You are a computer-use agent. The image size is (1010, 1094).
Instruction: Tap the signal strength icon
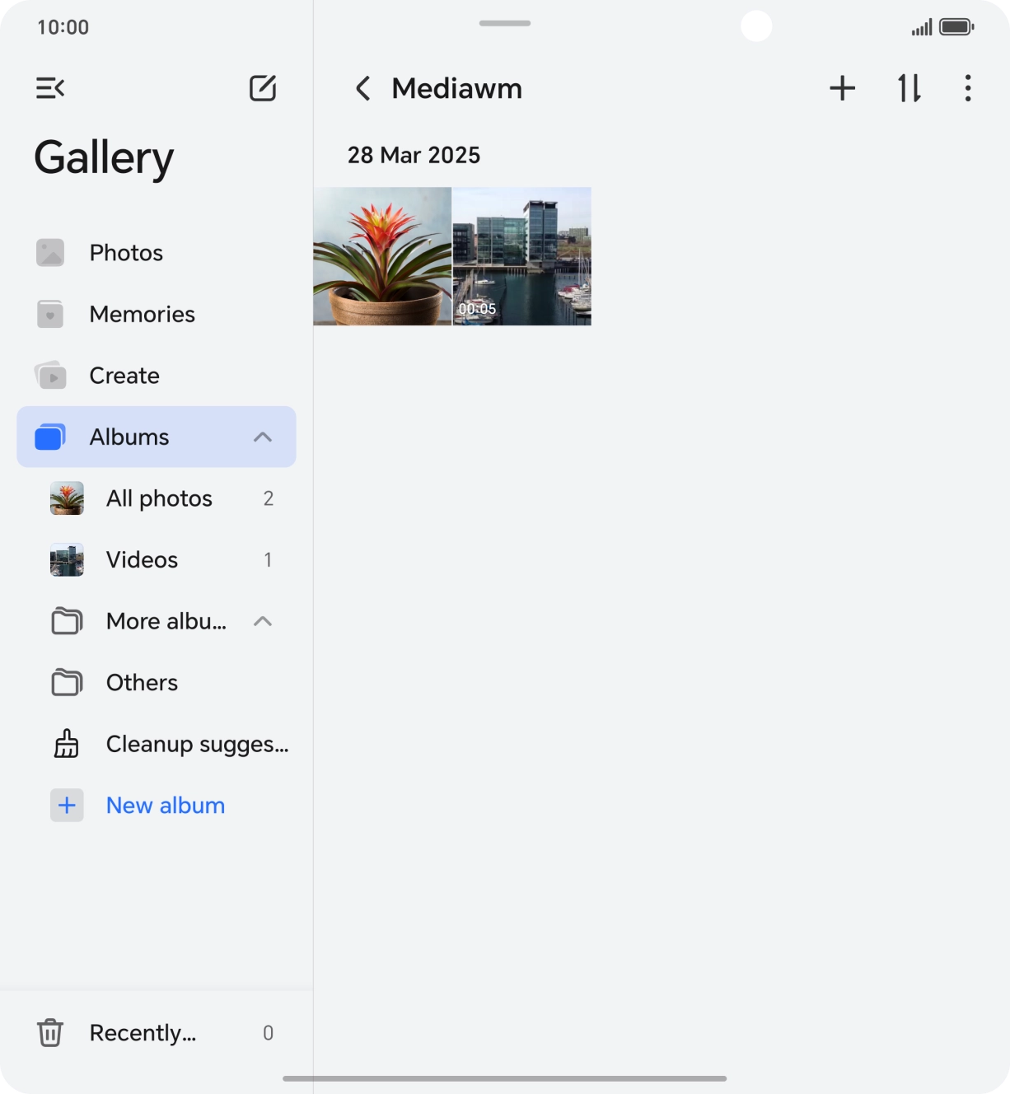coord(922,28)
